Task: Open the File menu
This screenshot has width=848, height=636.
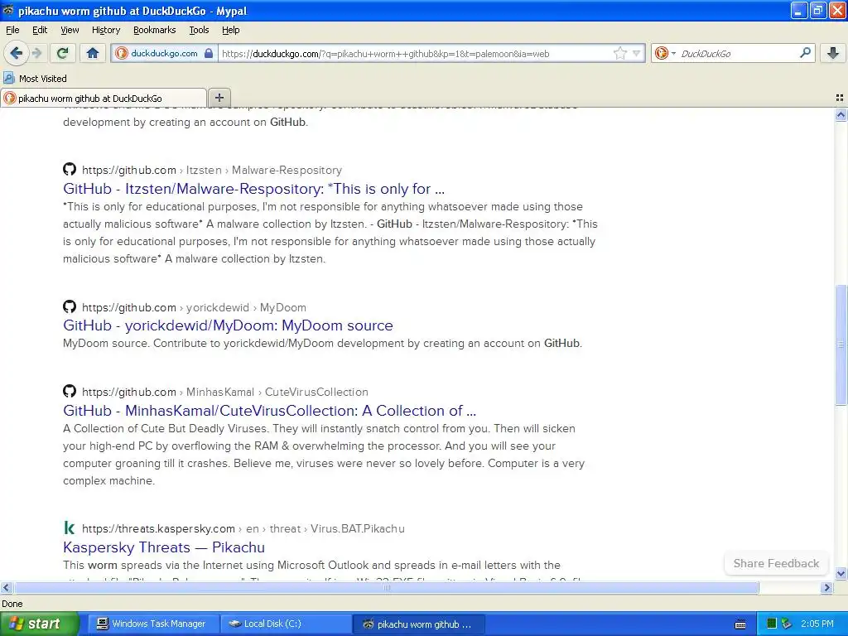Action: point(12,30)
